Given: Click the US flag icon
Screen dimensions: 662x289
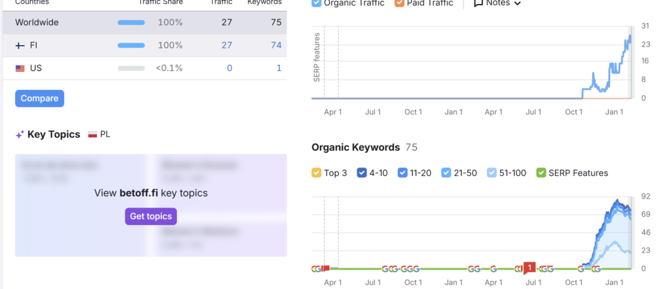Looking at the screenshot, I should pos(20,68).
